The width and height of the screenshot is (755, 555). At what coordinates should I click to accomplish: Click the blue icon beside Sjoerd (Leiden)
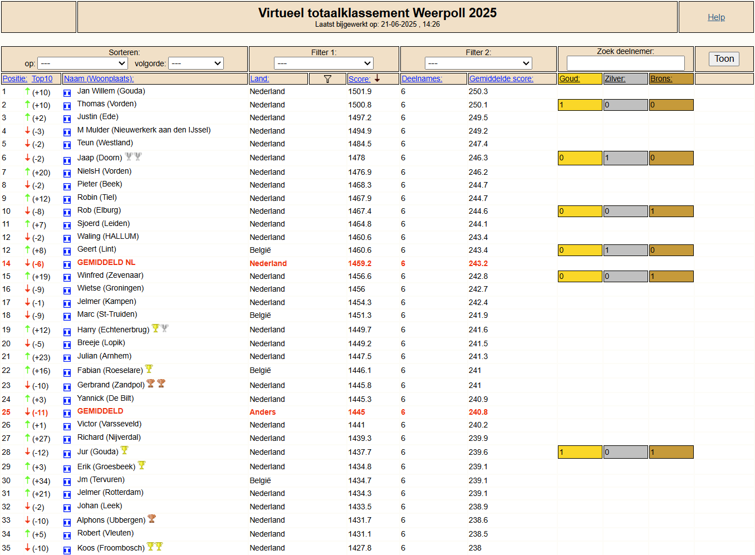[67, 225]
